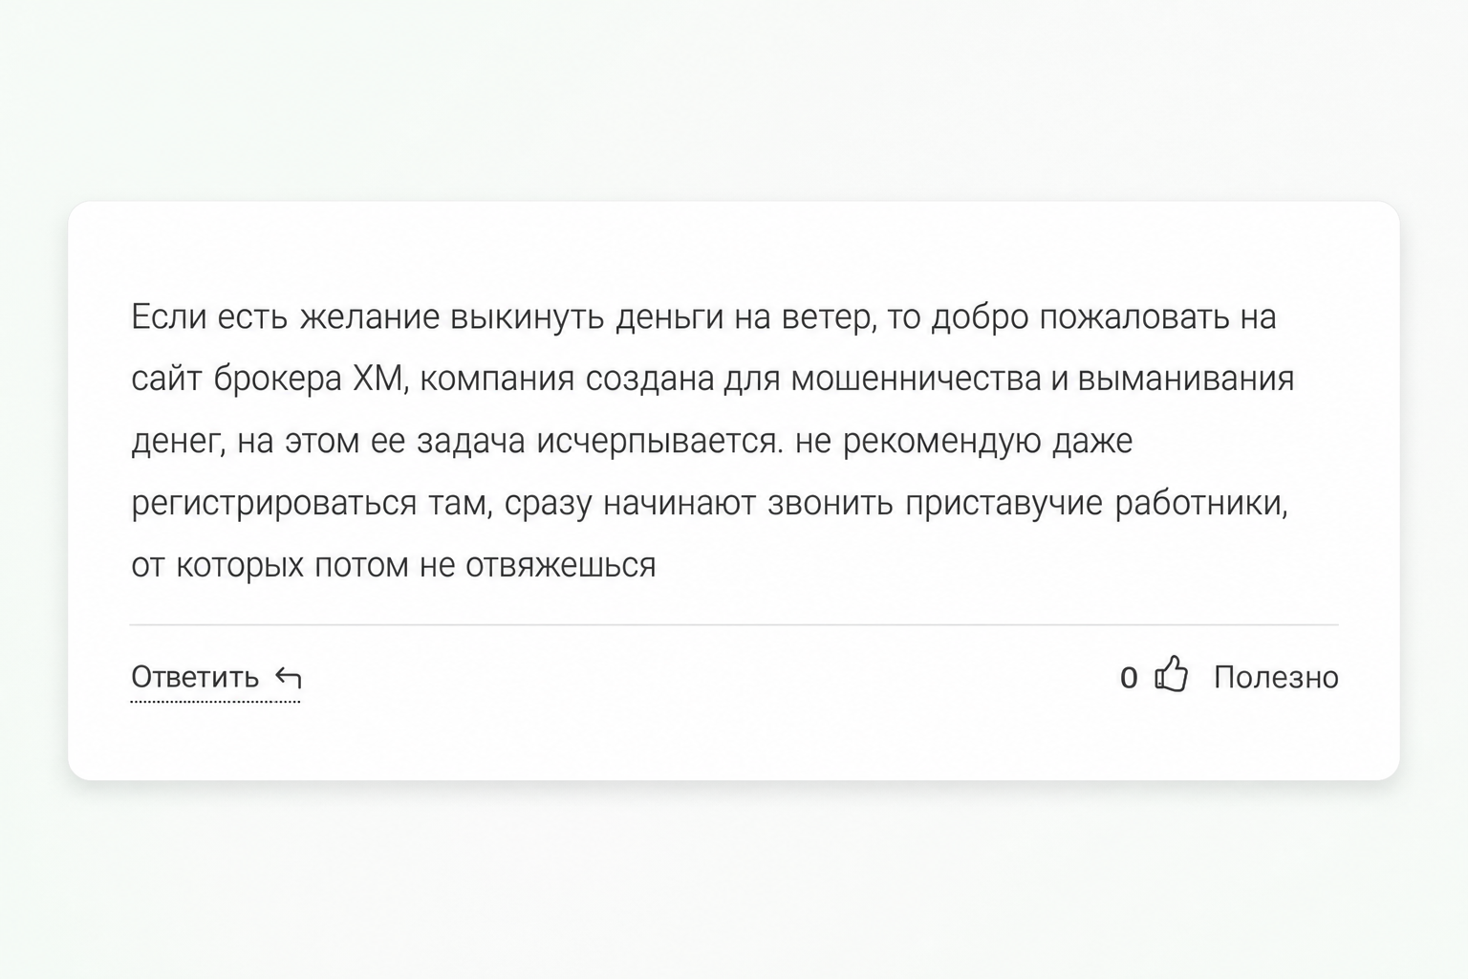The height and width of the screenshot is (979, 1468).
Task: Click the word работники in fourth line
Action: click(1202, 504)
